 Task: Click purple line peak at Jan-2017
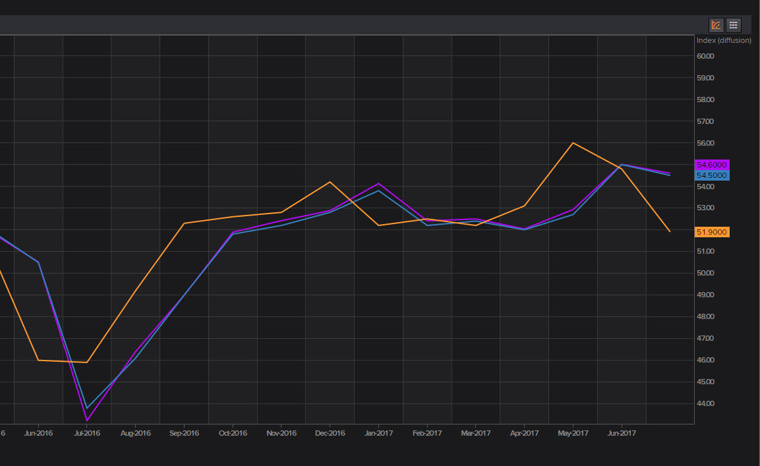[378, 183]
